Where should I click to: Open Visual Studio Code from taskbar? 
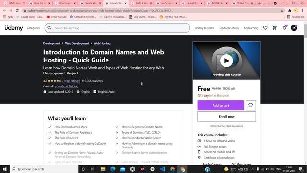163,169
